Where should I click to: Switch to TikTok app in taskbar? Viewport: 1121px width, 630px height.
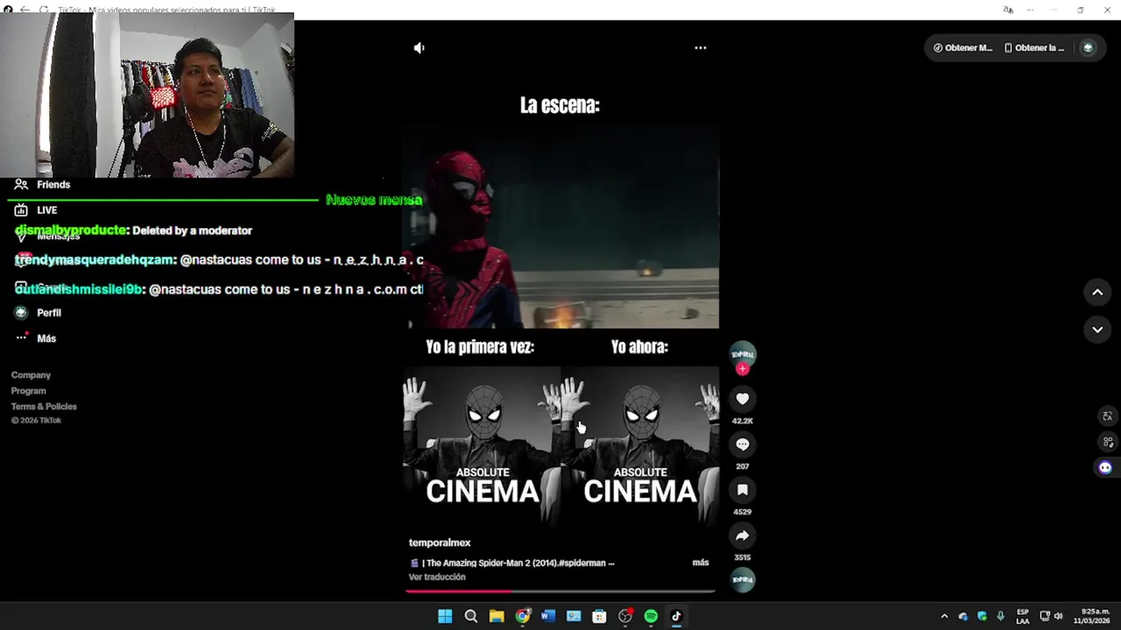click(x=676, y=616)
